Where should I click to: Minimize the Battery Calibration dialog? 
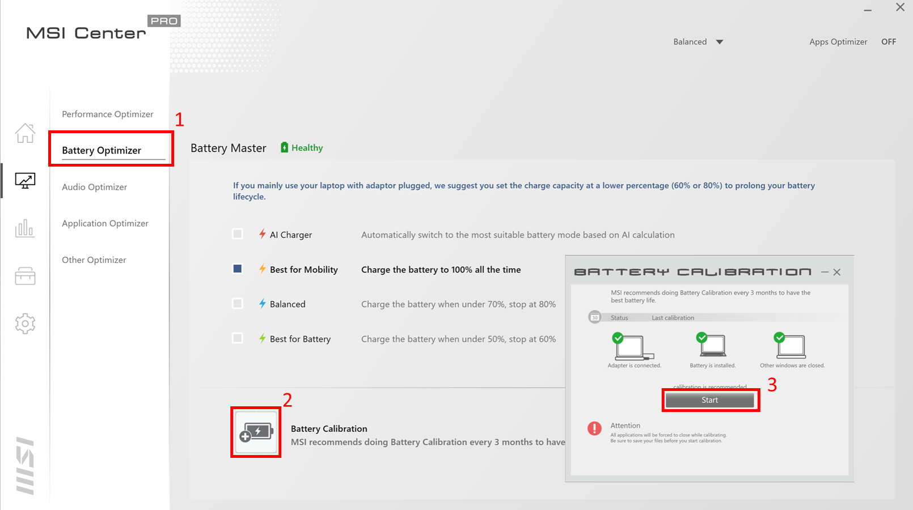825,273
